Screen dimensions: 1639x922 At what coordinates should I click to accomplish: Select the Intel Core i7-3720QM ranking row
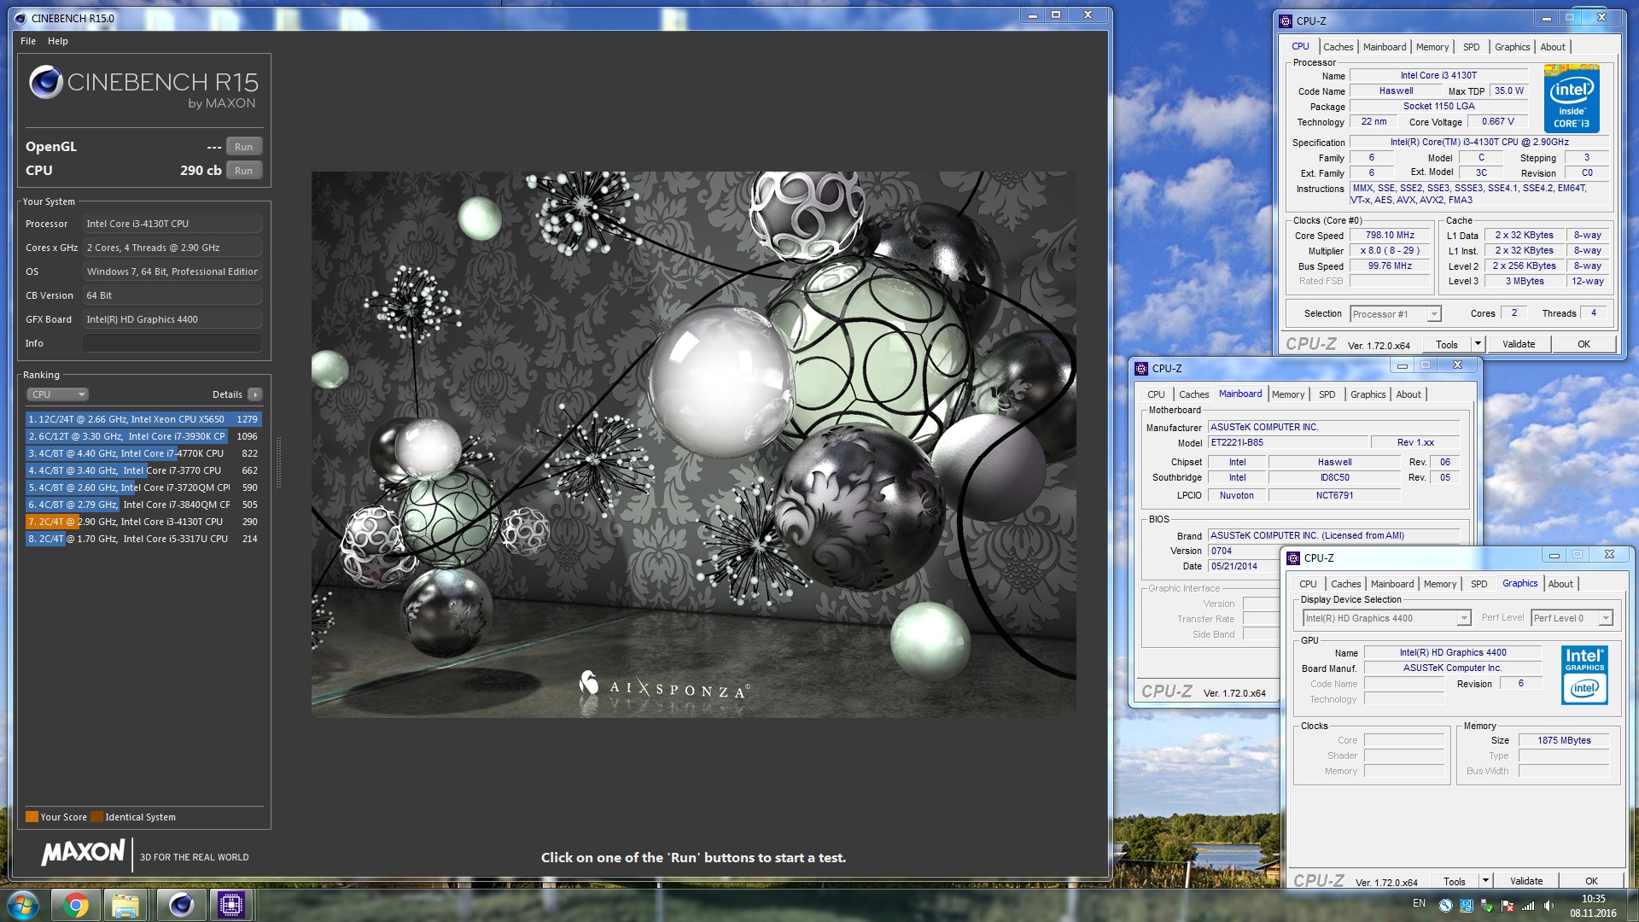point(143,487)
